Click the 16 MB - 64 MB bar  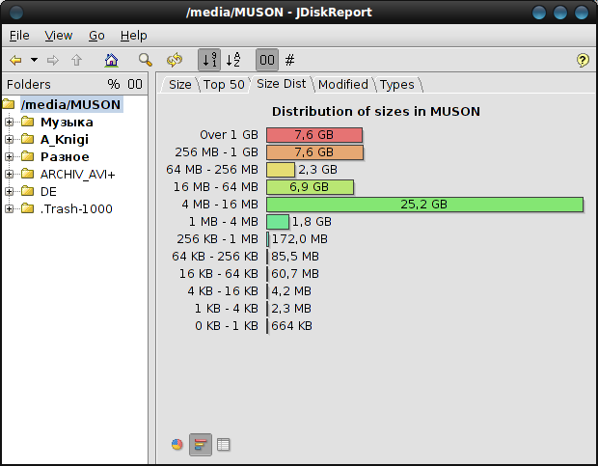310,187
